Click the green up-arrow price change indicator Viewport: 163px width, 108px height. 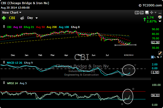tap(145, 19)
